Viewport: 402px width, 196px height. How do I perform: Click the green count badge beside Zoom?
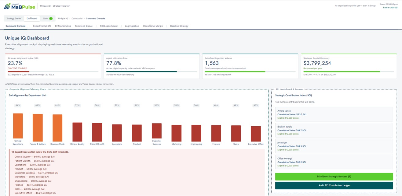click(x=51, y=19)
